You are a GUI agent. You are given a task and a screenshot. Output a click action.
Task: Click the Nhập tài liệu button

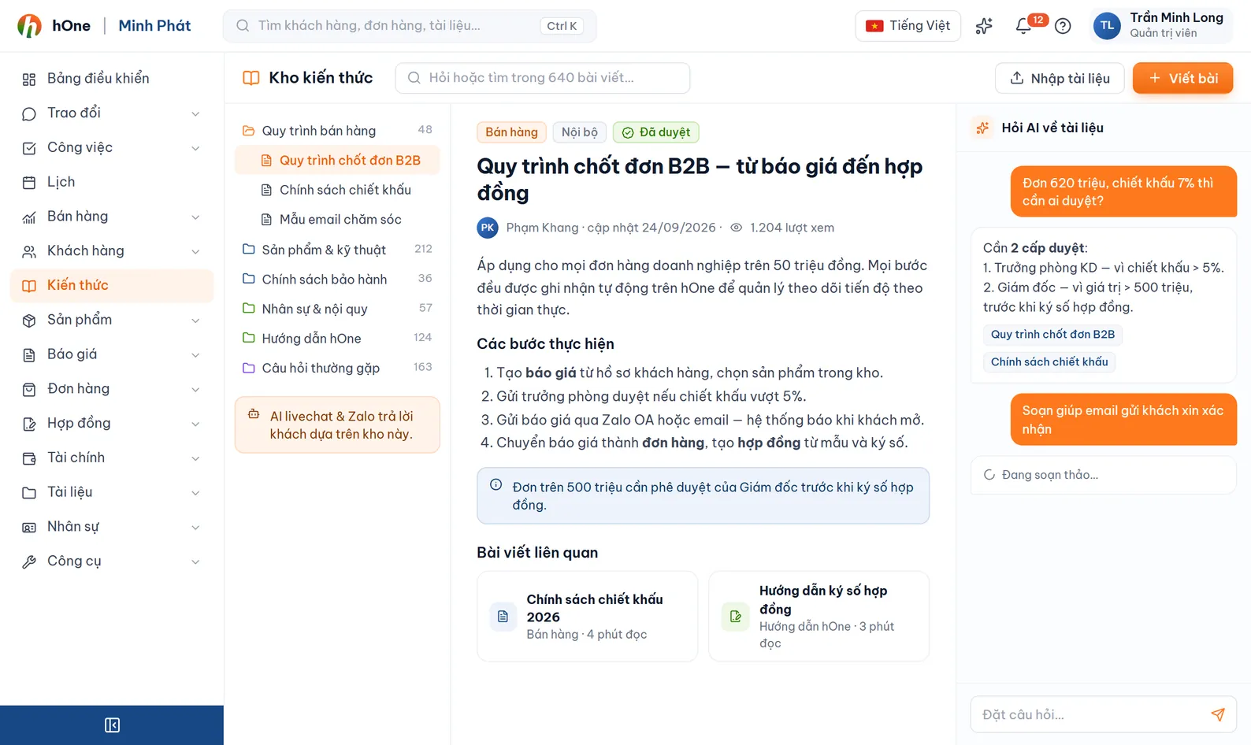point(1060,78)
